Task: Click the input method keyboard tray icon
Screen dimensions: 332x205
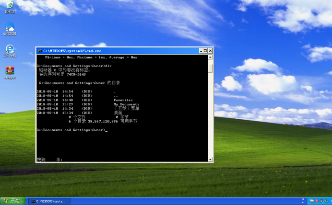Action: [312, 201]
